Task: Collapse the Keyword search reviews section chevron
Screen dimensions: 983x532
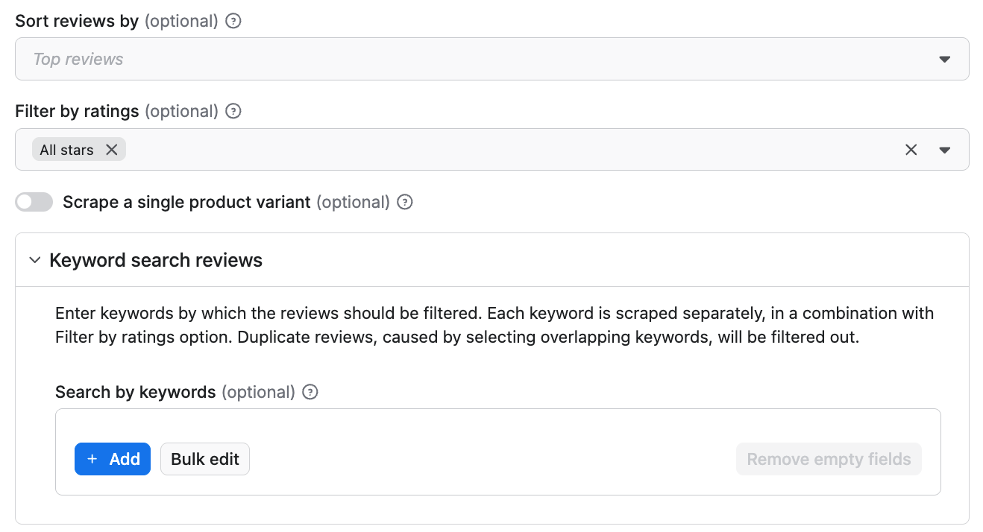Action: tap(34, 260)
